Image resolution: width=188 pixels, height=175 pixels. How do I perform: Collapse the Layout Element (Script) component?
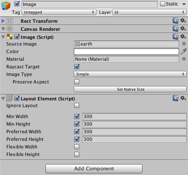pyautogui.click(x=3, y=99)
